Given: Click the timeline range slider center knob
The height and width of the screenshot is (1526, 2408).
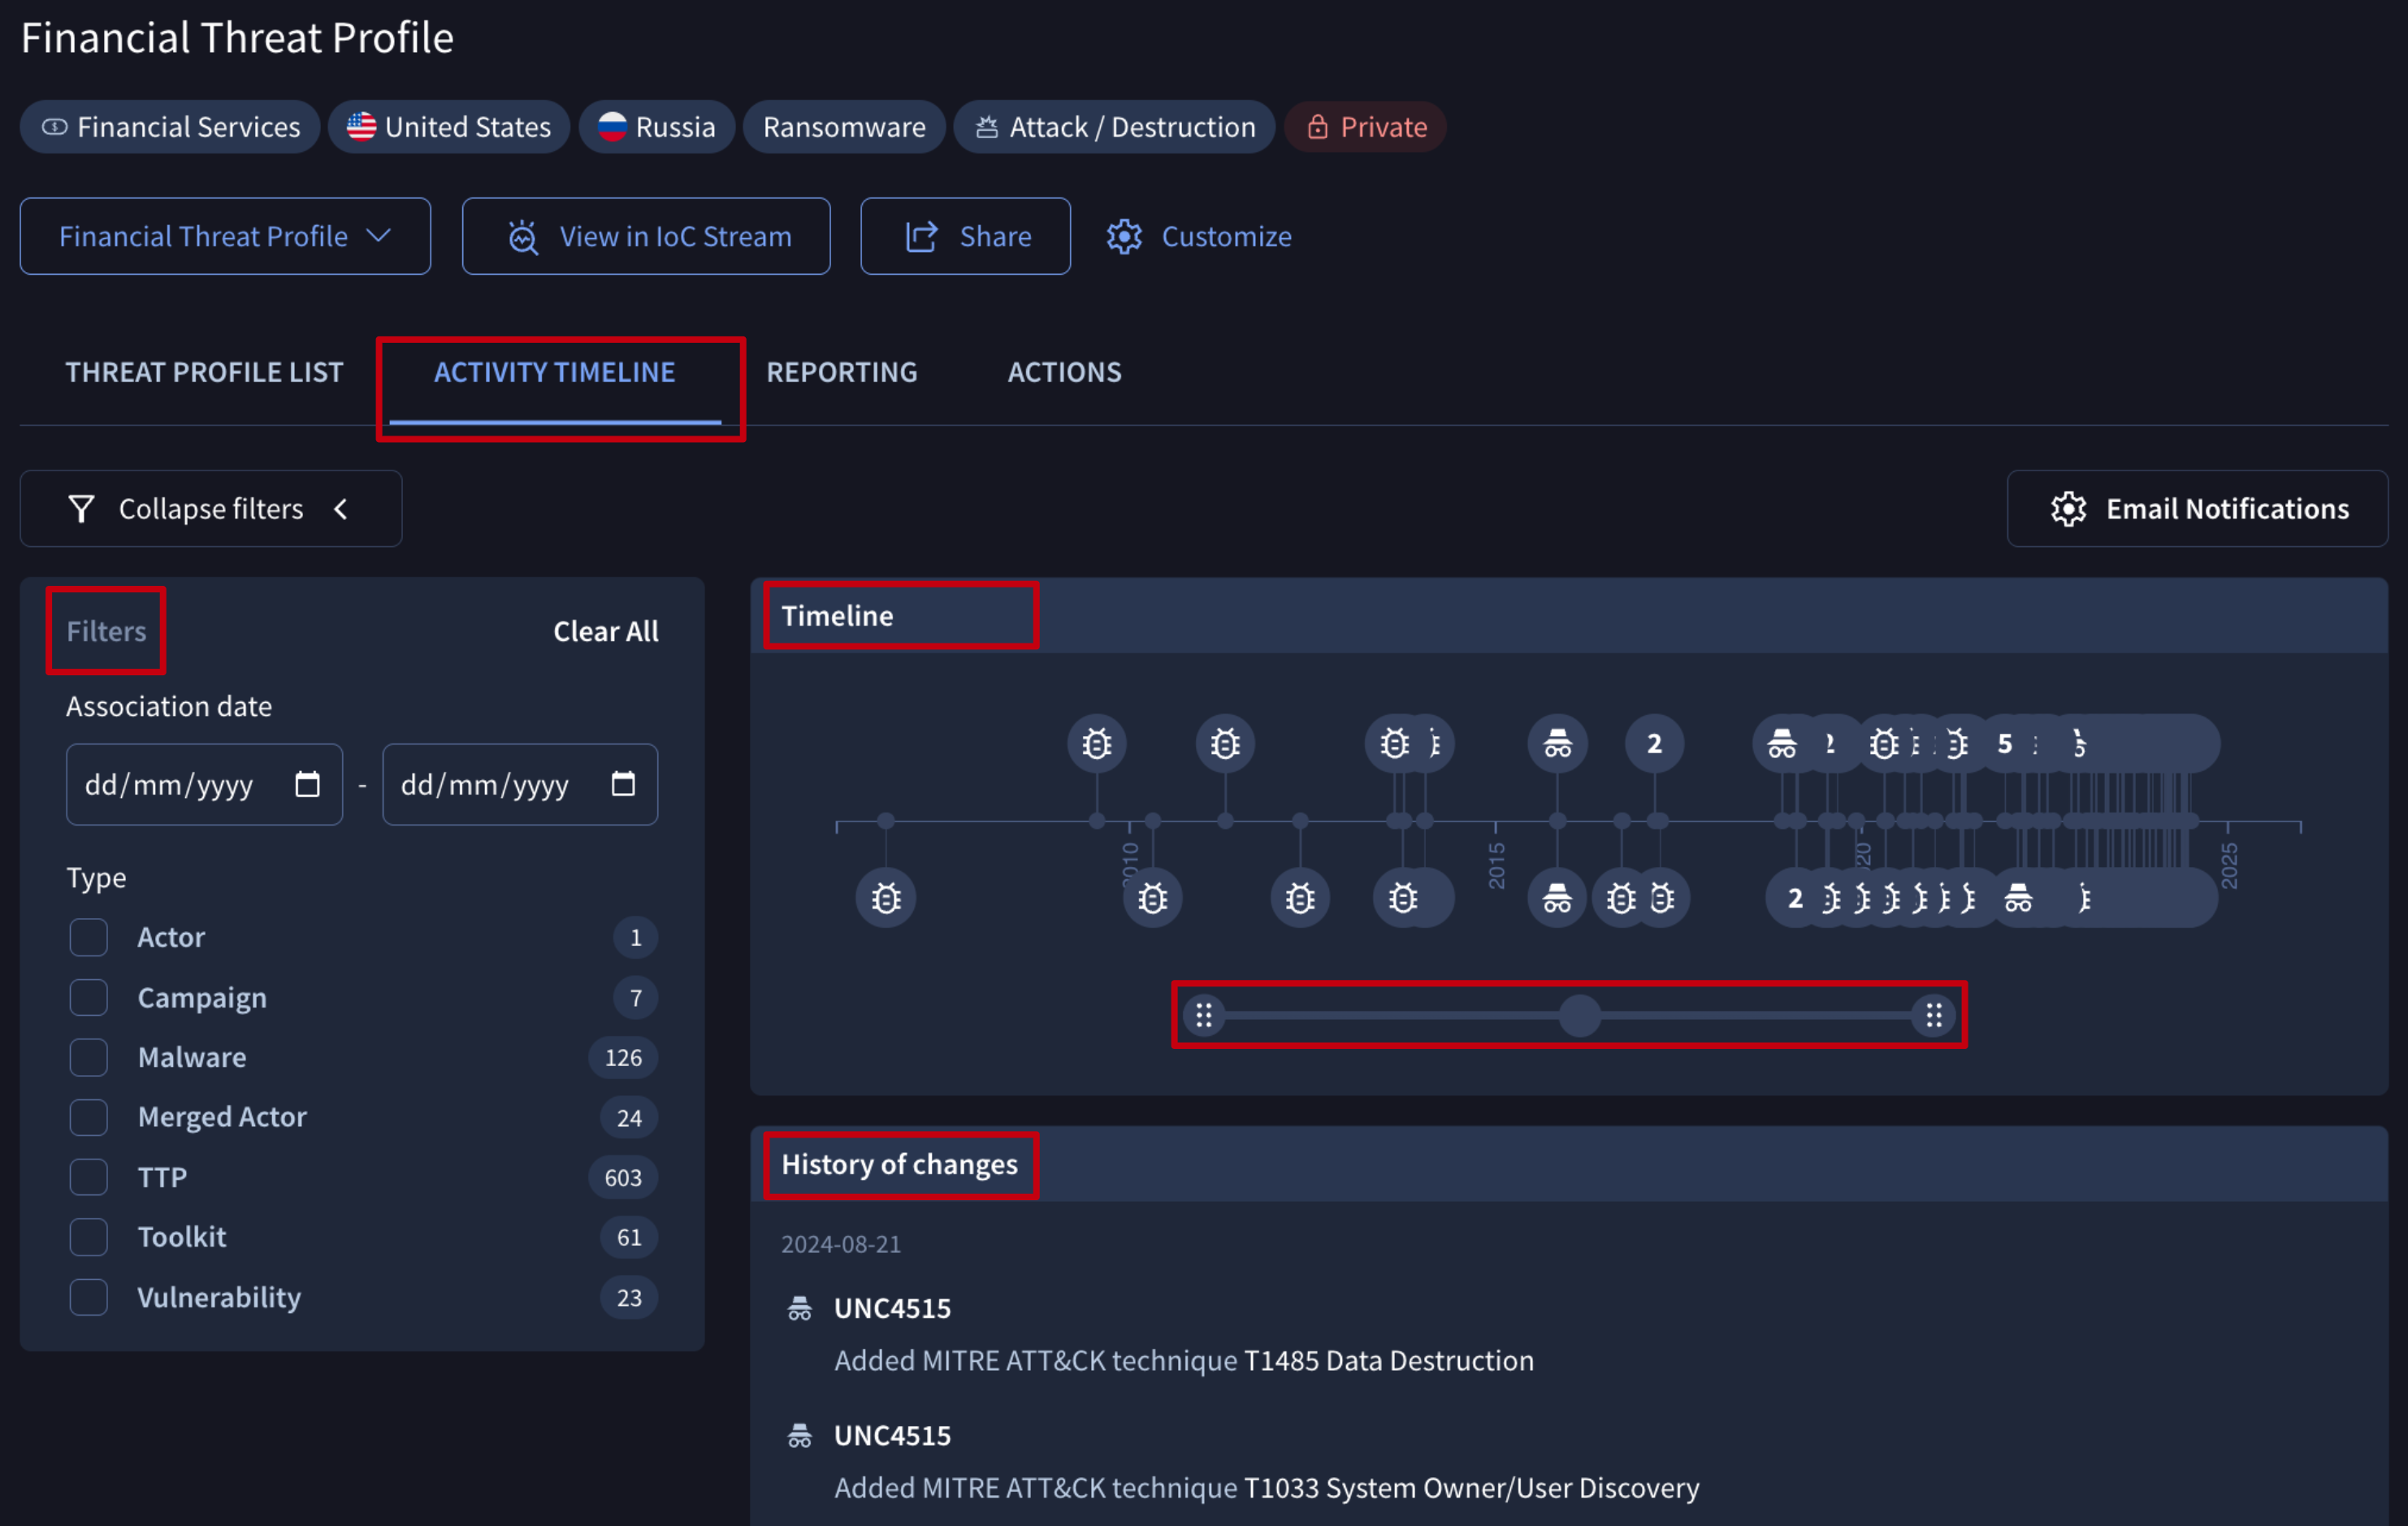Looking at the screenshot, I should [x=1579, y=1016].
